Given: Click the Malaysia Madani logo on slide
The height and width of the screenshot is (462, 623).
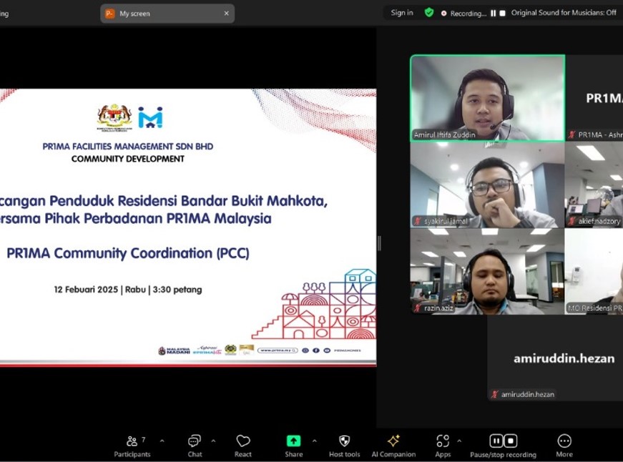Looking at the screenshot, I should 175,350.
